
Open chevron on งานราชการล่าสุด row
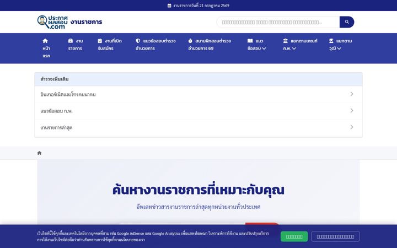[352, 127]
